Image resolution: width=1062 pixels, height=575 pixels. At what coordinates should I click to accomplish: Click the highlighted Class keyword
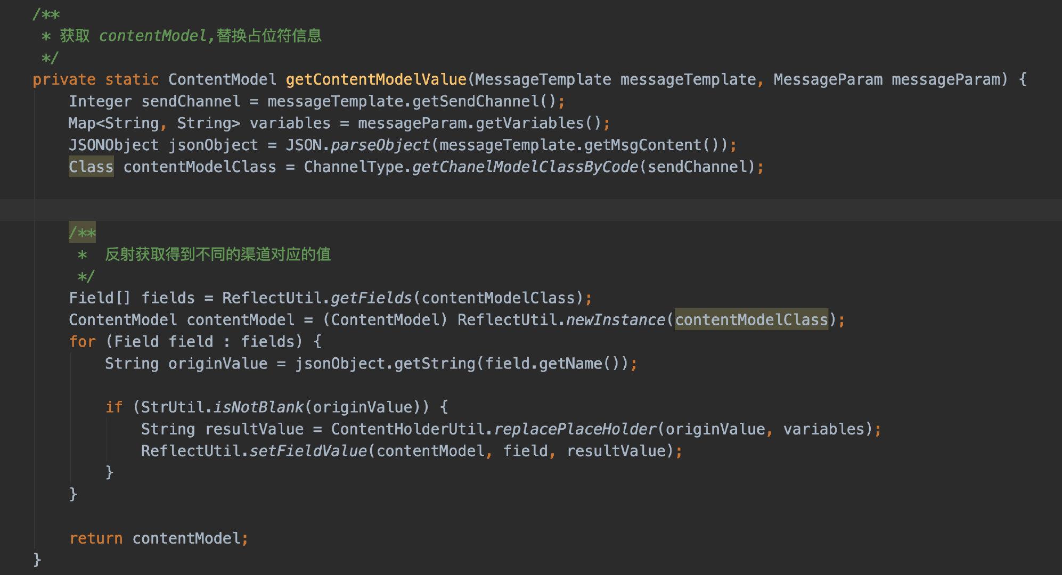(x=91, y=167)
